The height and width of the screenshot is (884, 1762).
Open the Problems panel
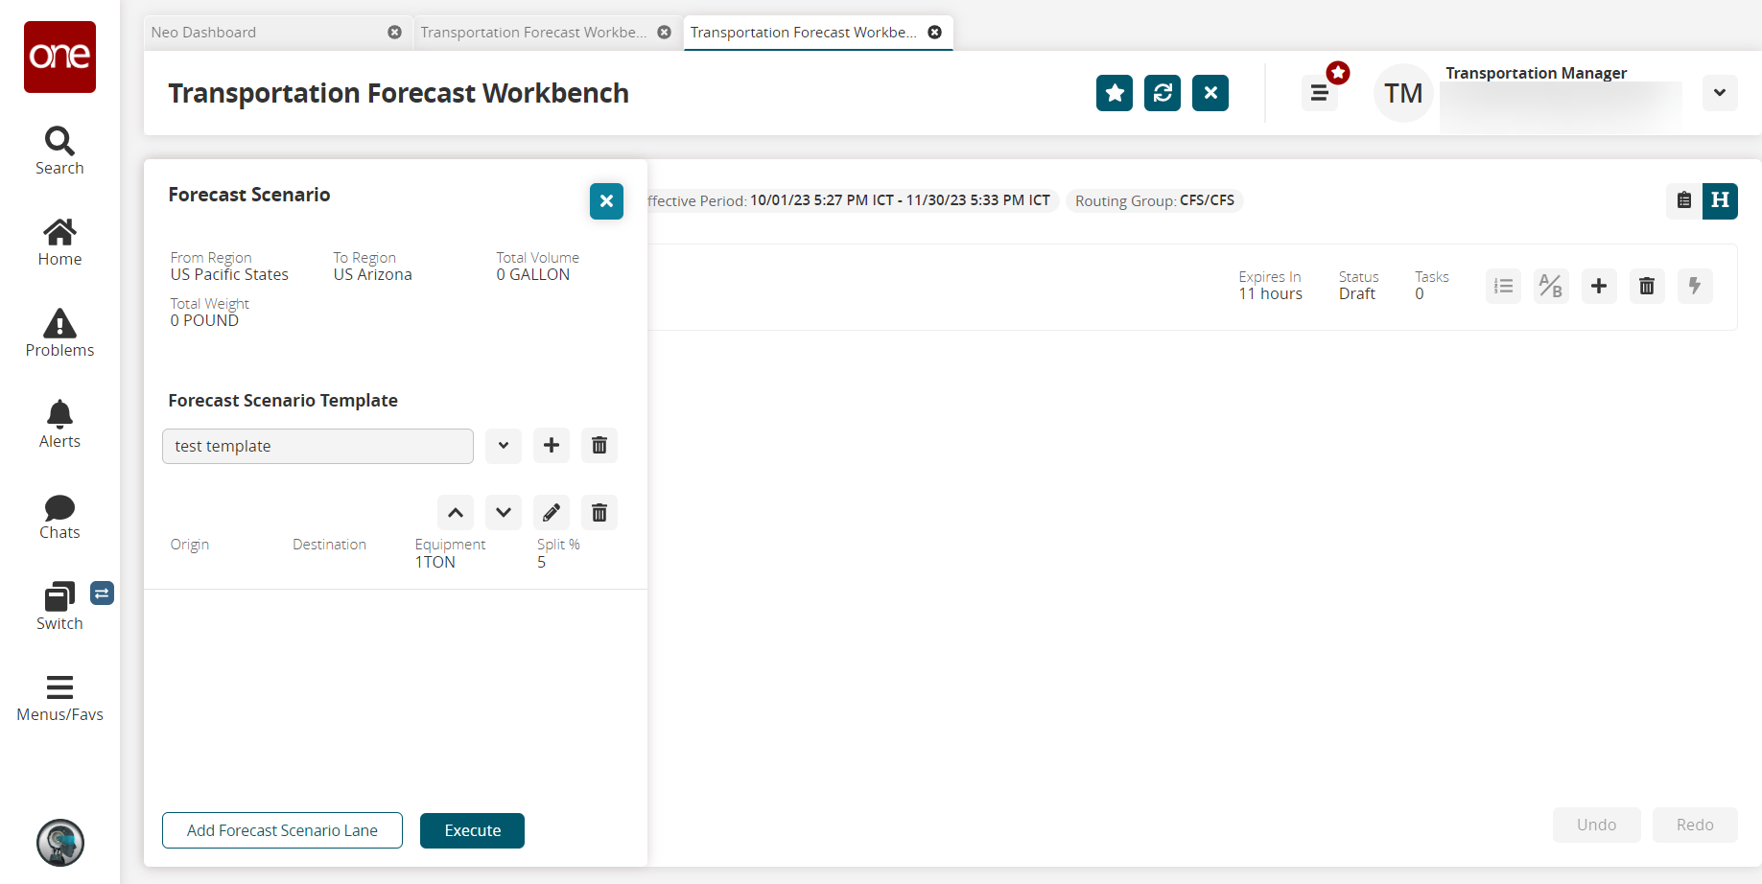click(x=59, y=334)
